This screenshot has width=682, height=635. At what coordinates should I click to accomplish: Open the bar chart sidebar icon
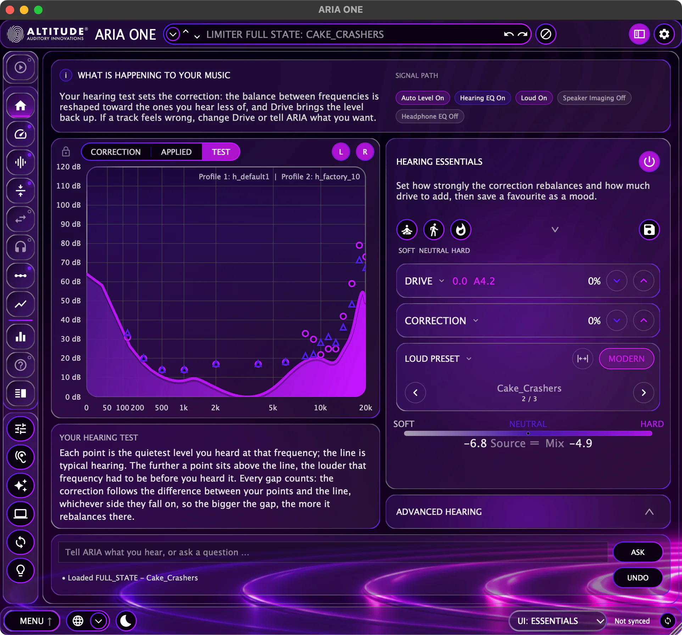point(21,337)
